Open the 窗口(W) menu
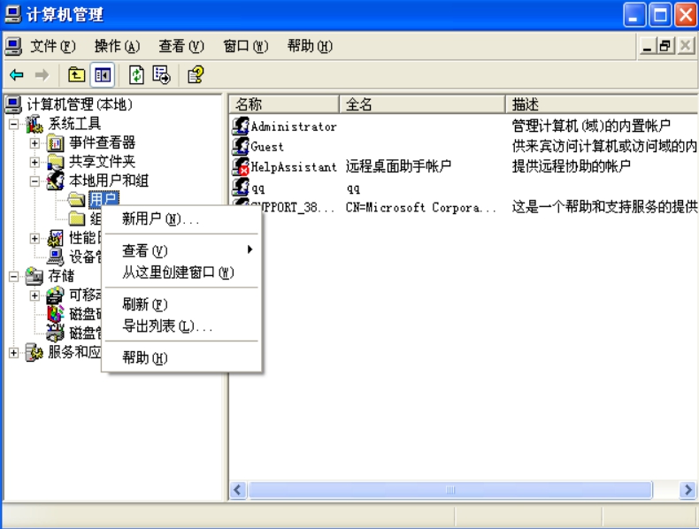The height and width of the screenshot is (529, 699). pos(246,46)
